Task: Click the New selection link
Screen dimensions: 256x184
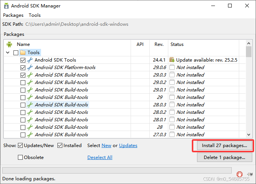Action: pyautogui.click(x=106, y=146)
